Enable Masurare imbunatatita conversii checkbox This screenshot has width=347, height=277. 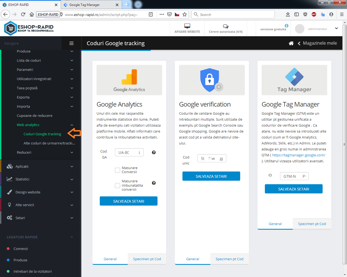[x=117, y=185]
